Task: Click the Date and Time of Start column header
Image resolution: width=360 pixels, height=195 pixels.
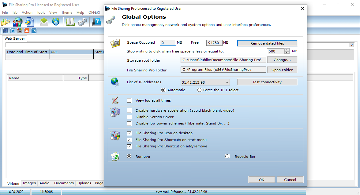Action: [x=28, y=52]
